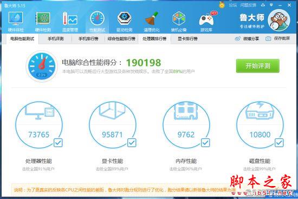Open the 硬件检测 hardware detection icon
Viewport: 298px width, 199px height.
[43, 18]
